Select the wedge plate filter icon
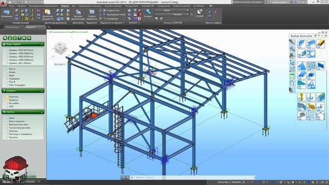Image resolution: width=329 pixels, height=185 pixels. (x=302, y=84)
